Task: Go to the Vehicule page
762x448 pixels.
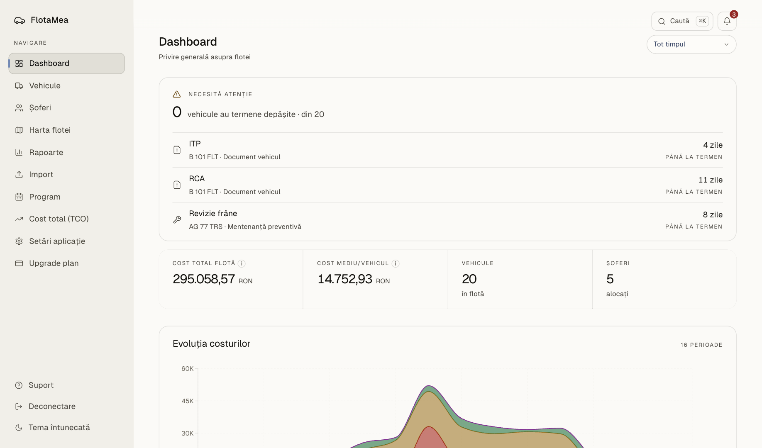Action: pyautogui.click(x=66, y=86)
